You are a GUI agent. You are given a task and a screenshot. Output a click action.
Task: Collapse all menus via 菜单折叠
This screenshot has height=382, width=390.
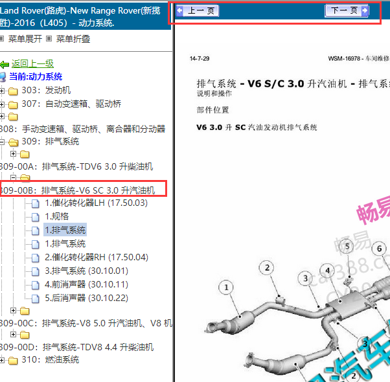(x=73, y=39)
